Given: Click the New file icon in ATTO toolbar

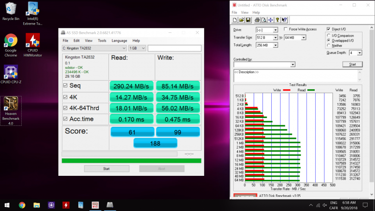Looking at the screenshot, I should [235, 20].
